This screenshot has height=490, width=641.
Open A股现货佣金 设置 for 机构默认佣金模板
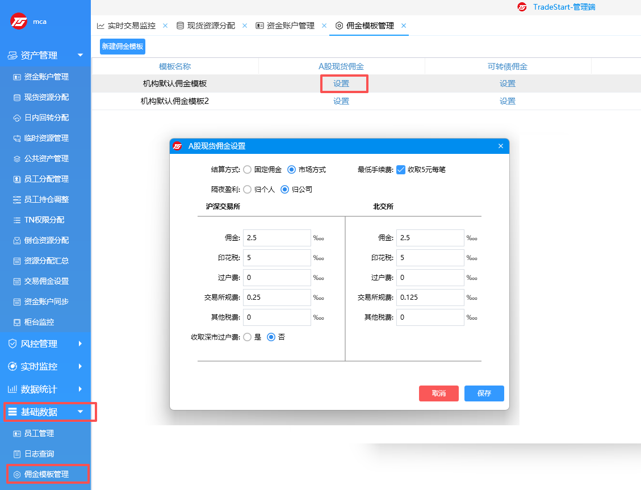[341, 83]
